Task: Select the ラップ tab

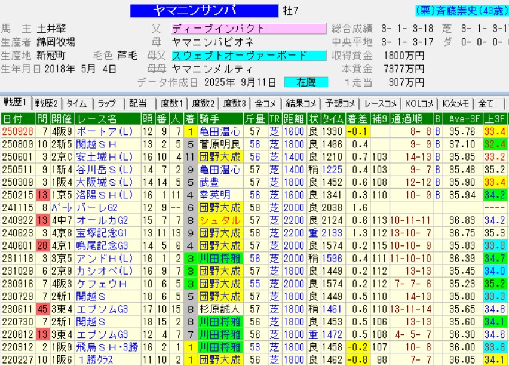Action: pyautogui.click(x=107, y=103)
